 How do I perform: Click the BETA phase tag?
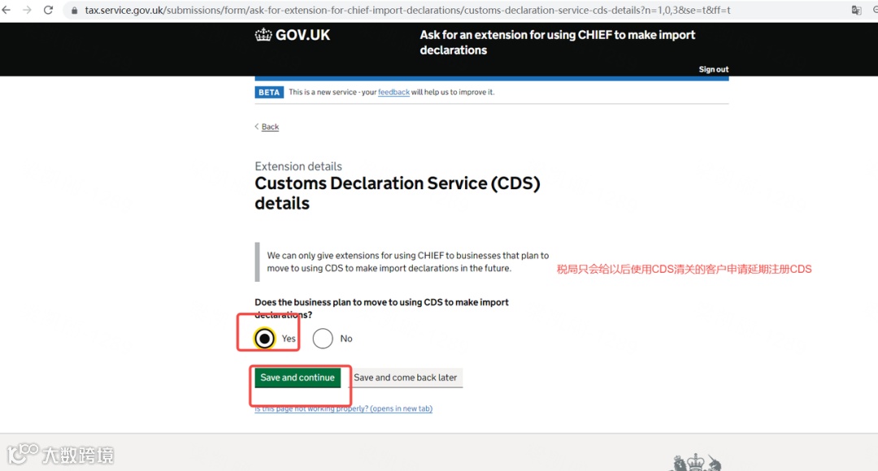tap(269, 93)
